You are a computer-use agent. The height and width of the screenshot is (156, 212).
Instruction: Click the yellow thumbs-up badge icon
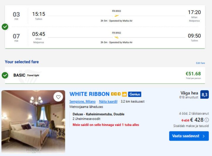(124, 94)
